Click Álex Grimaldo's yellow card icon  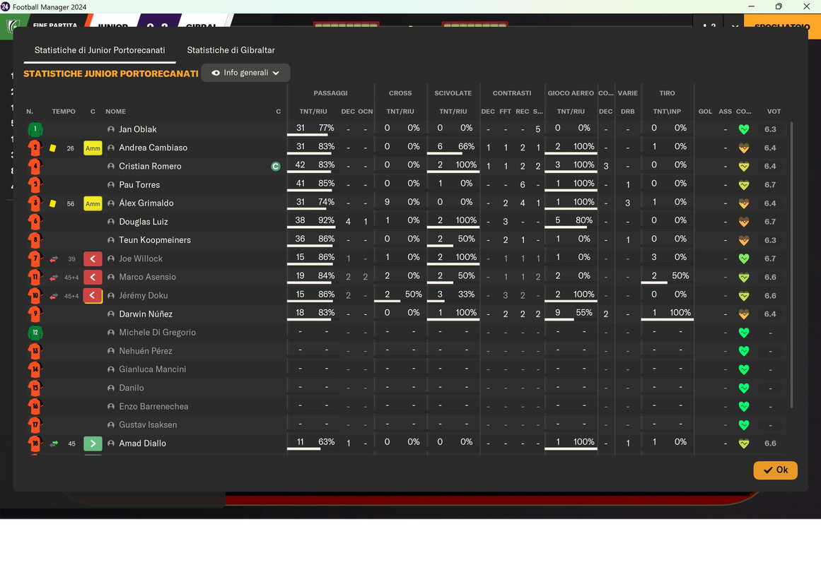53,203
